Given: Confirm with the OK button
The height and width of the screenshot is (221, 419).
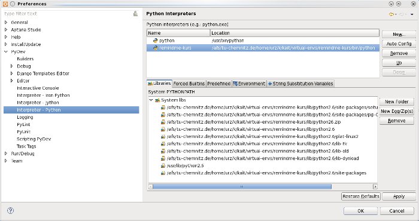Looking at the screenshot, I should point(360,211).
